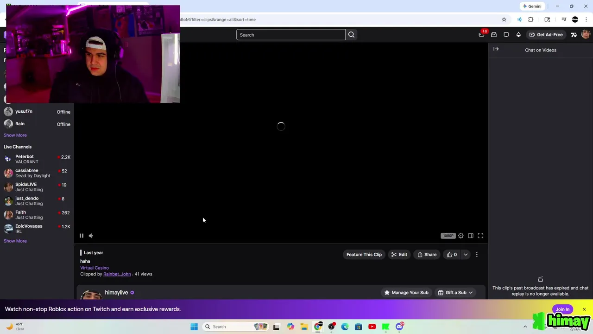Expand the dropdown next to like count

466,255
